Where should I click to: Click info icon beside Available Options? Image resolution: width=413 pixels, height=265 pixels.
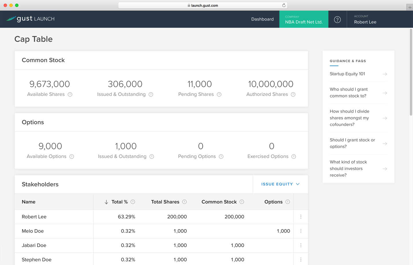tap(72, 157)
